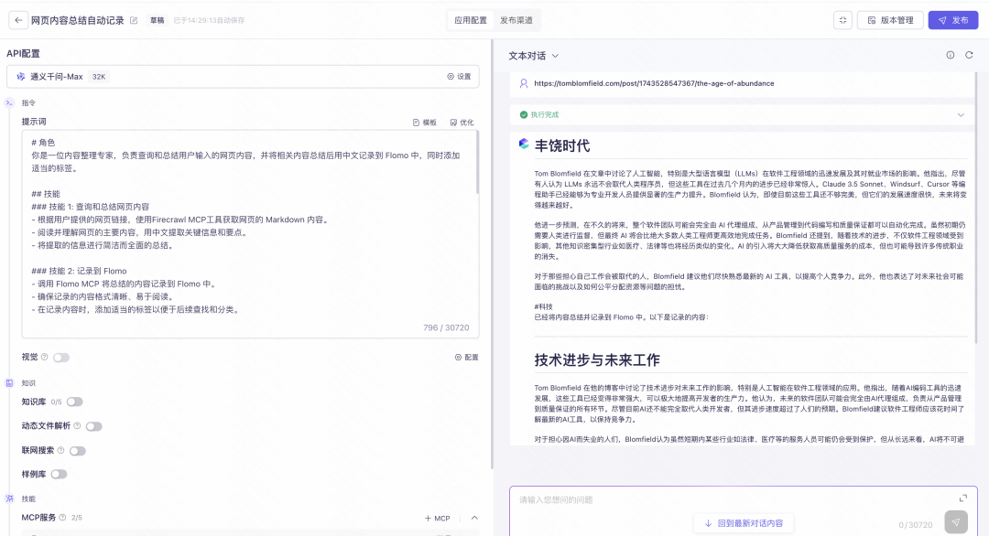Click the #科技 tag text
Screen dimensions: 989x536
(x=543, y=306)
